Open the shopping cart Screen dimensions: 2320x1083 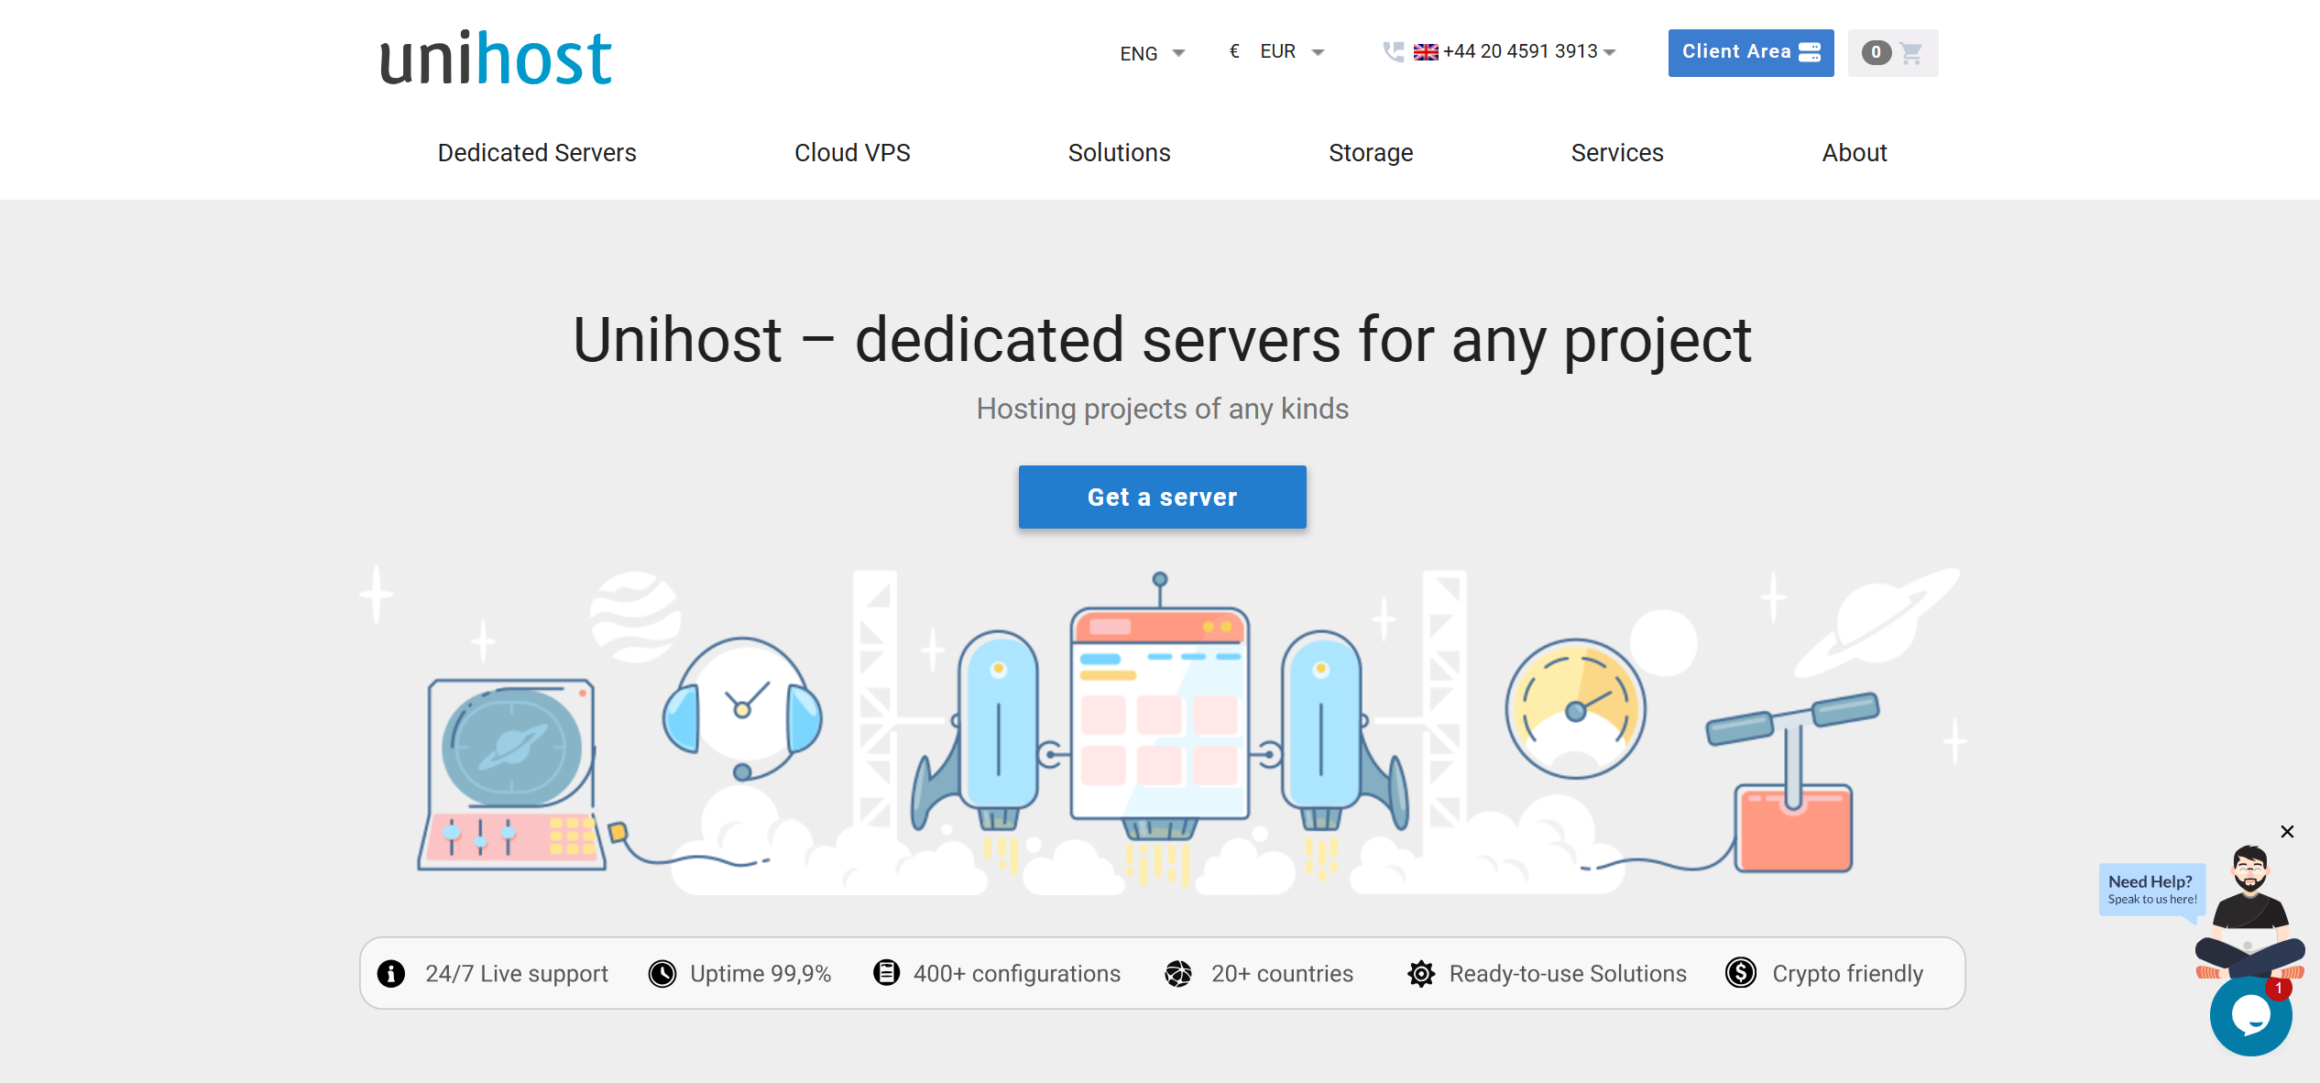click(1892, 52)
